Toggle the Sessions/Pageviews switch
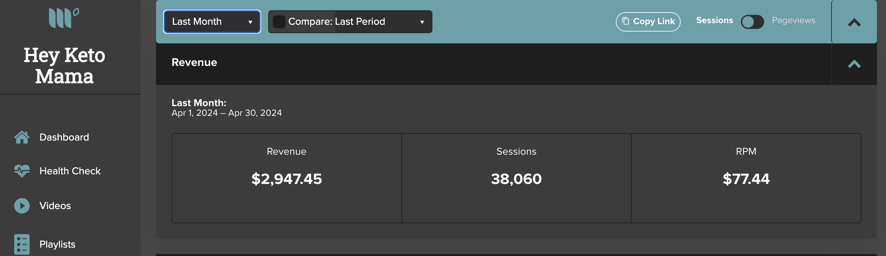This screenshot has height=256, width=886. coord(752,22)
